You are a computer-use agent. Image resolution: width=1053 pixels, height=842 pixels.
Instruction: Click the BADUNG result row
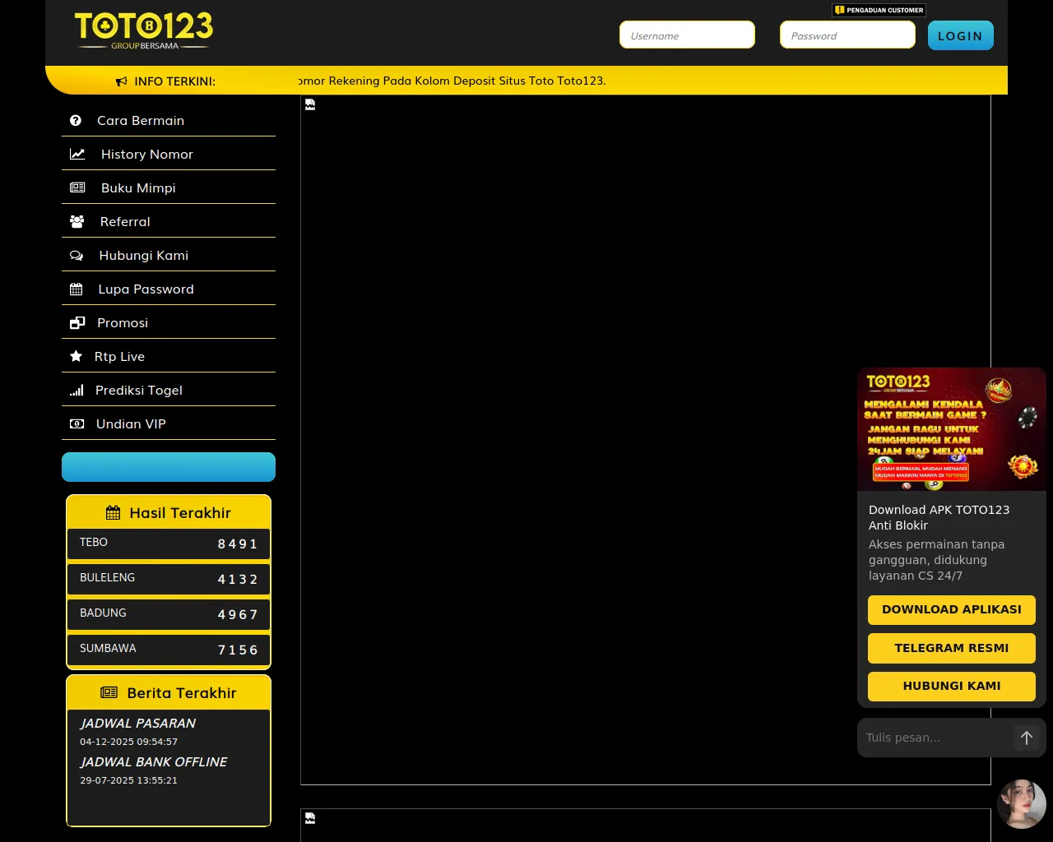point(169,614)
